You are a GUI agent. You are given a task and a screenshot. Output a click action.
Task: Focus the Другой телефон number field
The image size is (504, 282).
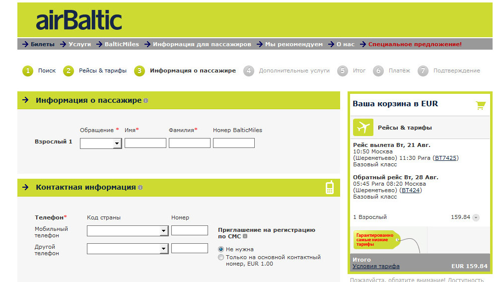(x=190, y=248)
